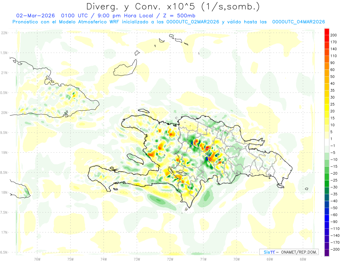The width and height of the screenshot is (340, 263).
Task: Click the '19N' latitude label
Action: pos(4,153)
